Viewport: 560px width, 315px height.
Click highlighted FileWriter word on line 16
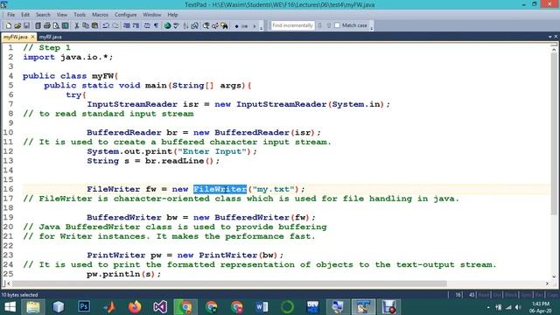coord(220,189)
